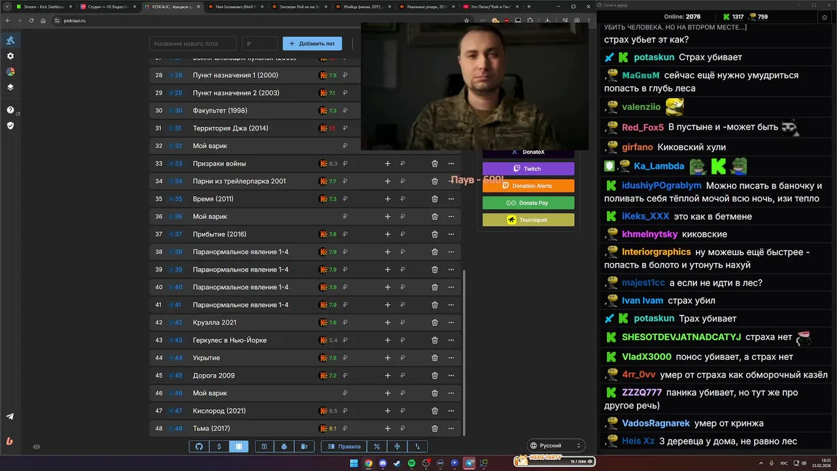Delete the Призраки войны lot

pyautogui.click(x=435, y=164)
